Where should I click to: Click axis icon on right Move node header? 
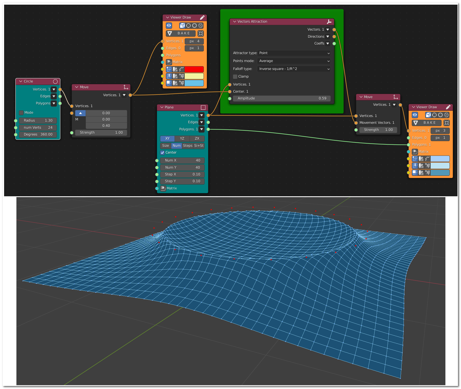[x=396, y=97]
